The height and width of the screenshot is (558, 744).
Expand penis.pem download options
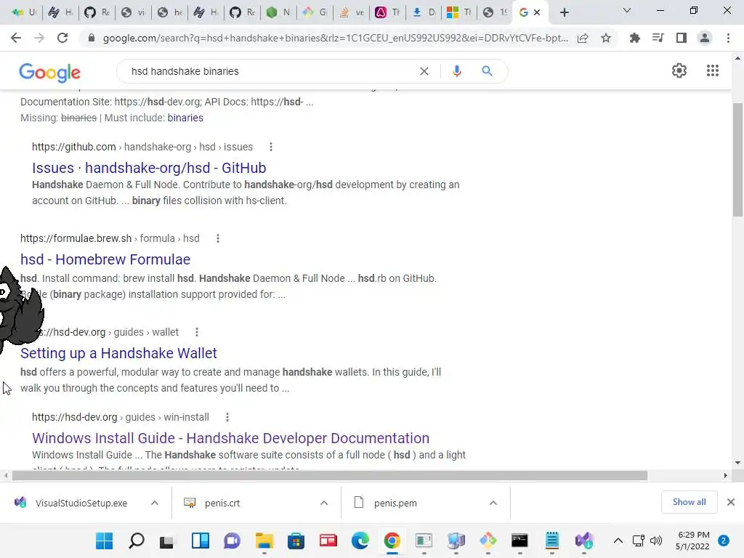pyautogui.click(x=493, y=503)
